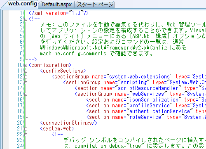This screenshot has width=206, height=149.
Task: Click the xml version declaration on line 1
Action: 59,13
